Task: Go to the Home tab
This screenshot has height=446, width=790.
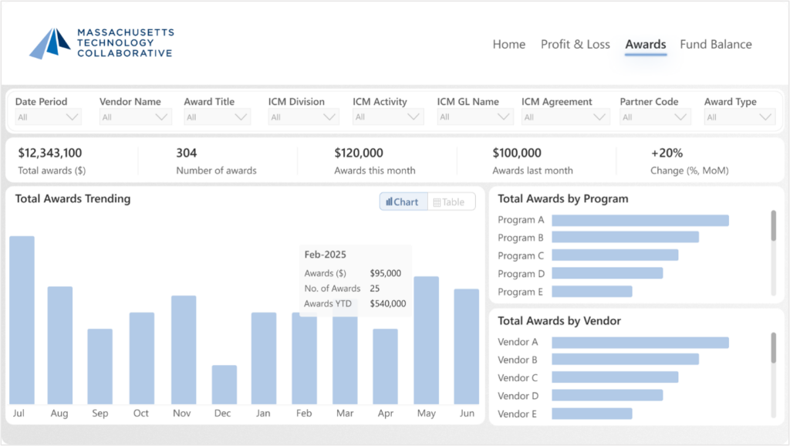Action: point(509,44)
